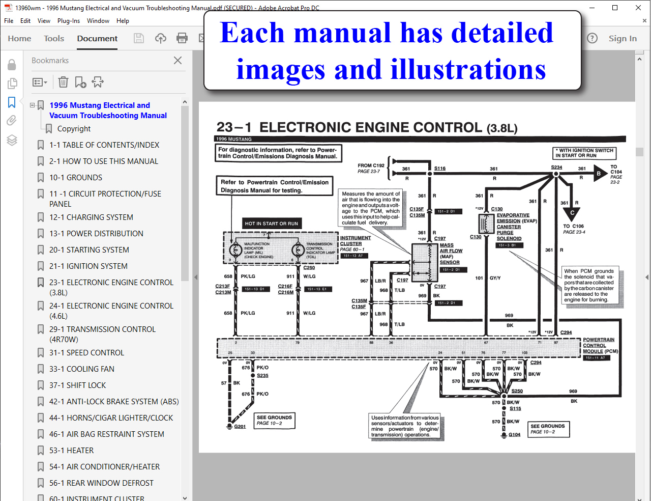
Task: Click the upload to cloud icon
Action: [161, 38]
